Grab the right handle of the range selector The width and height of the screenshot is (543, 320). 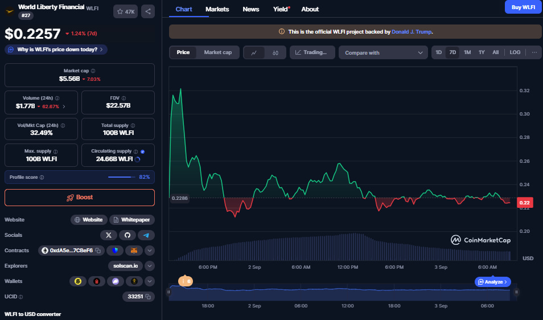516,292
